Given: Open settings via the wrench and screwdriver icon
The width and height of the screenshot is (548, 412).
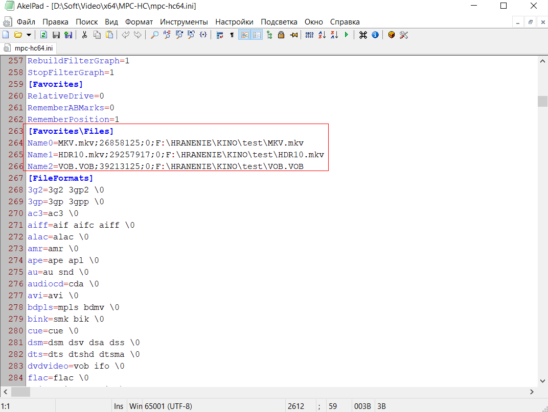Looking at the screenshot, I should [x=404, y=35].
